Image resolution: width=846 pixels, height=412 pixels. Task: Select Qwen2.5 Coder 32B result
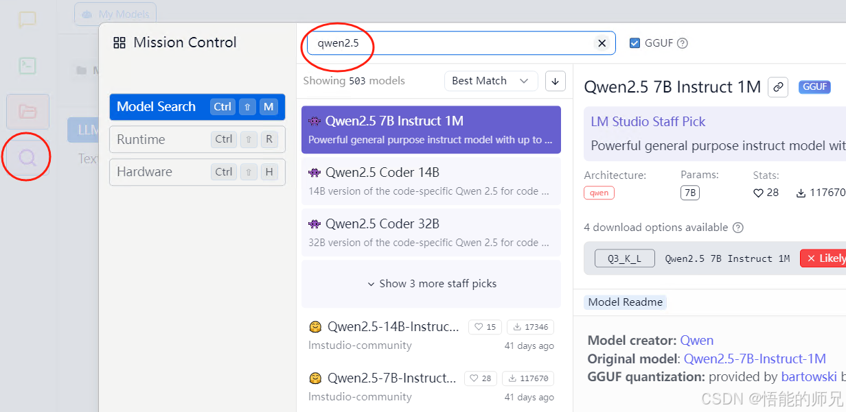(431, 232)
